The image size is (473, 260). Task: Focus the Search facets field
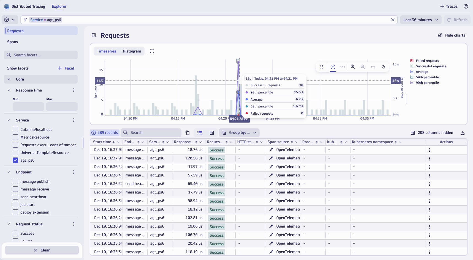(41, 55)
